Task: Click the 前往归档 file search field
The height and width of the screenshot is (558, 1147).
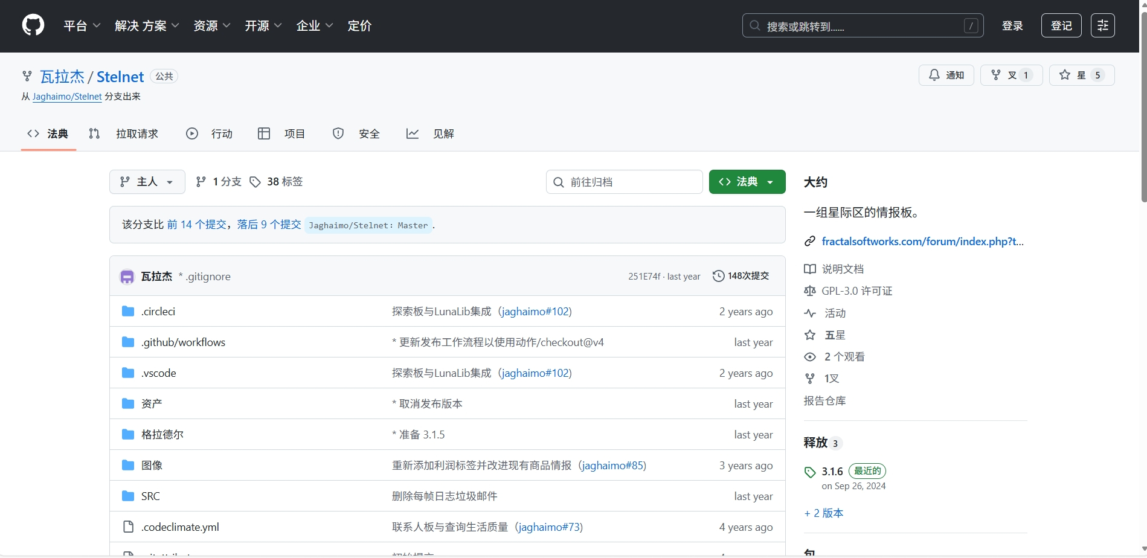Action: [632, 182]
